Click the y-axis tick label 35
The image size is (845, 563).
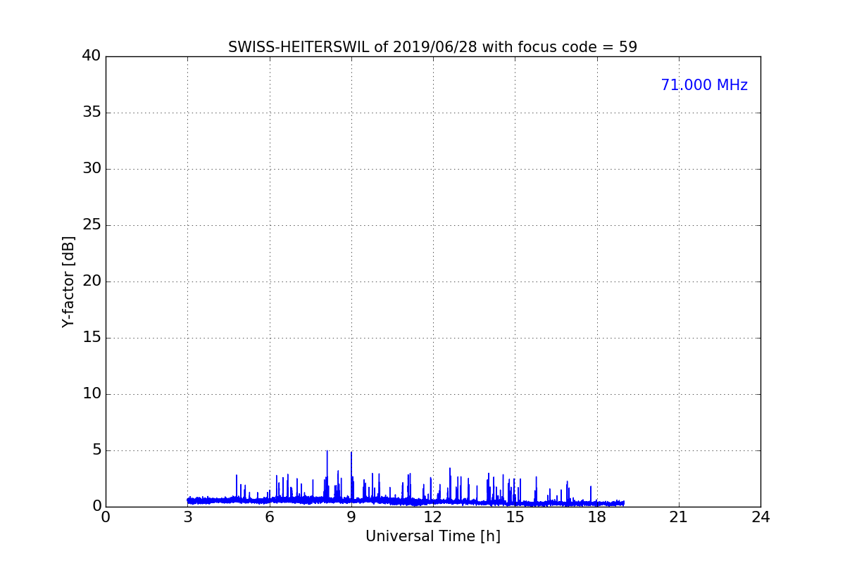tap(92, 113)
